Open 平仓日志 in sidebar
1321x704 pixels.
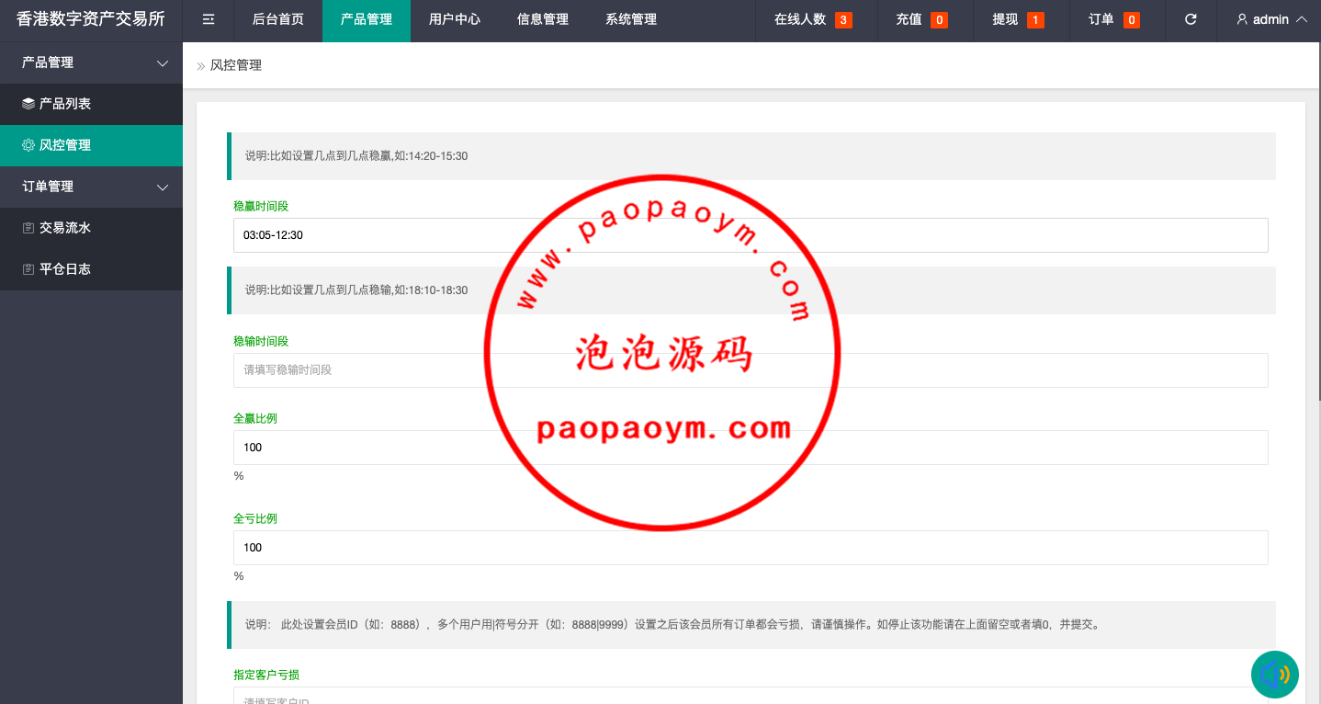tap(91, 269)
